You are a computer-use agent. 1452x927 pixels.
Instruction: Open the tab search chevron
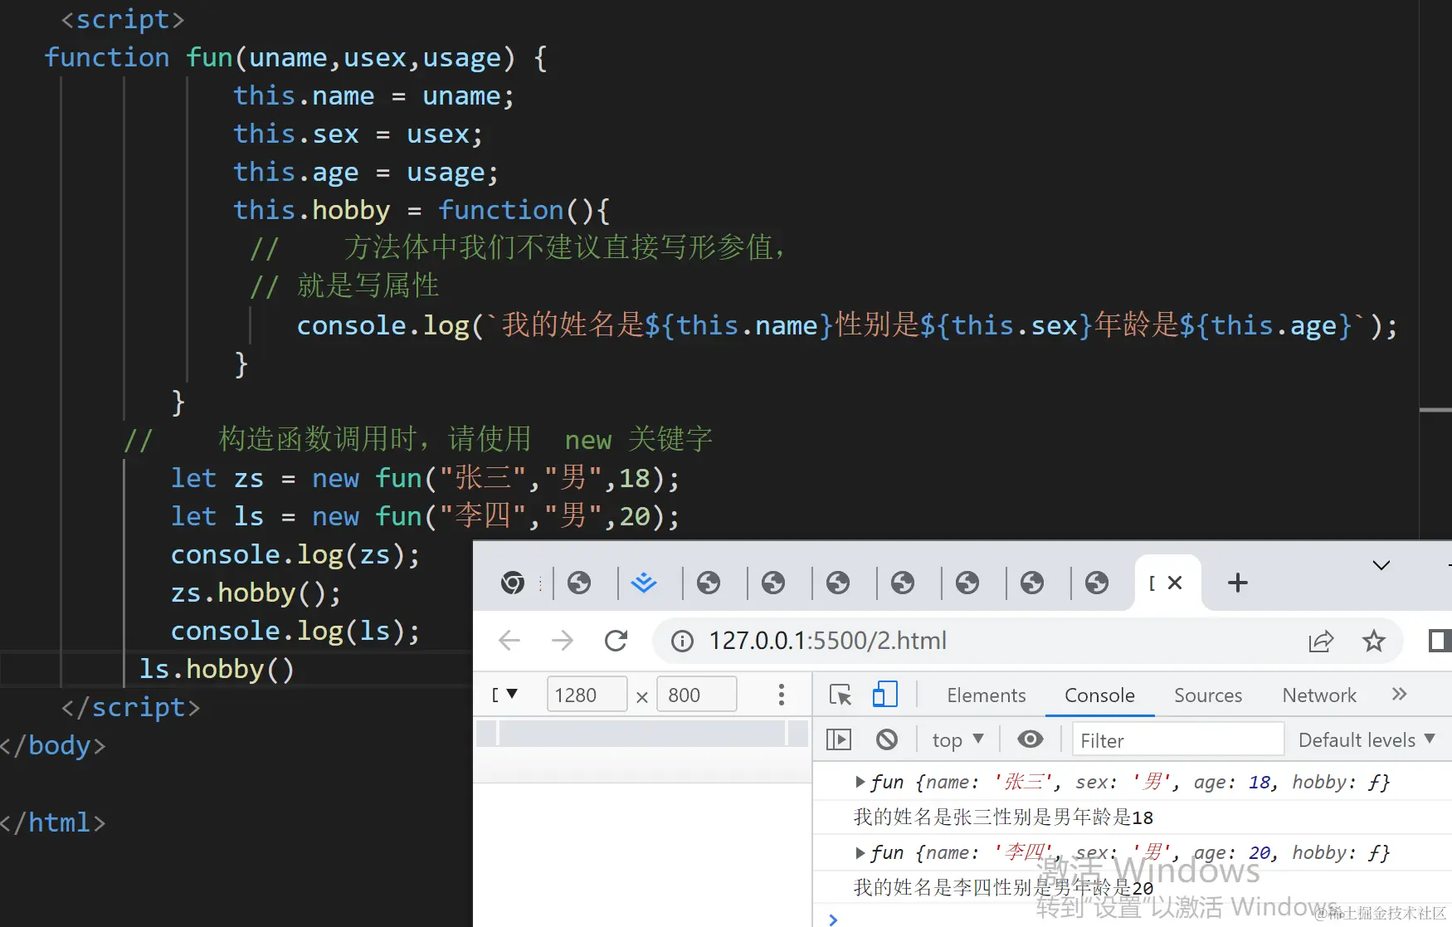coord(1381,566)
